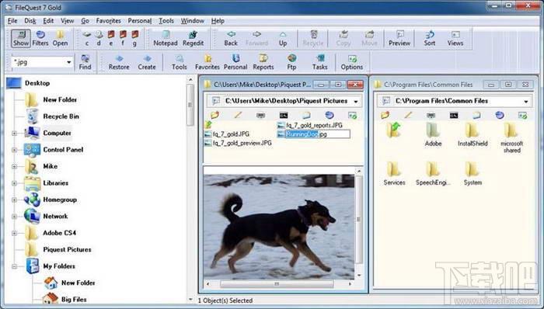Click the Find button
544x309 pixels.
coord(85,62)
